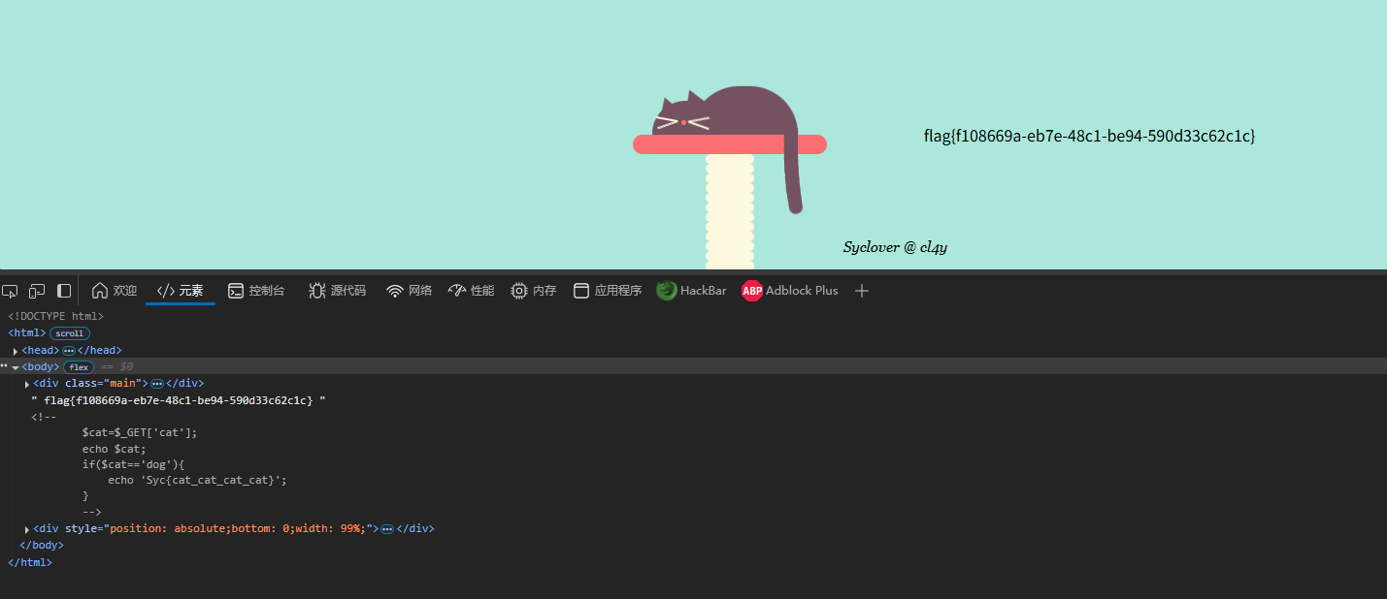Open the 网络 network panel
The height and width of the screenshot is (599, 1387).
click(x=409, y=291)
